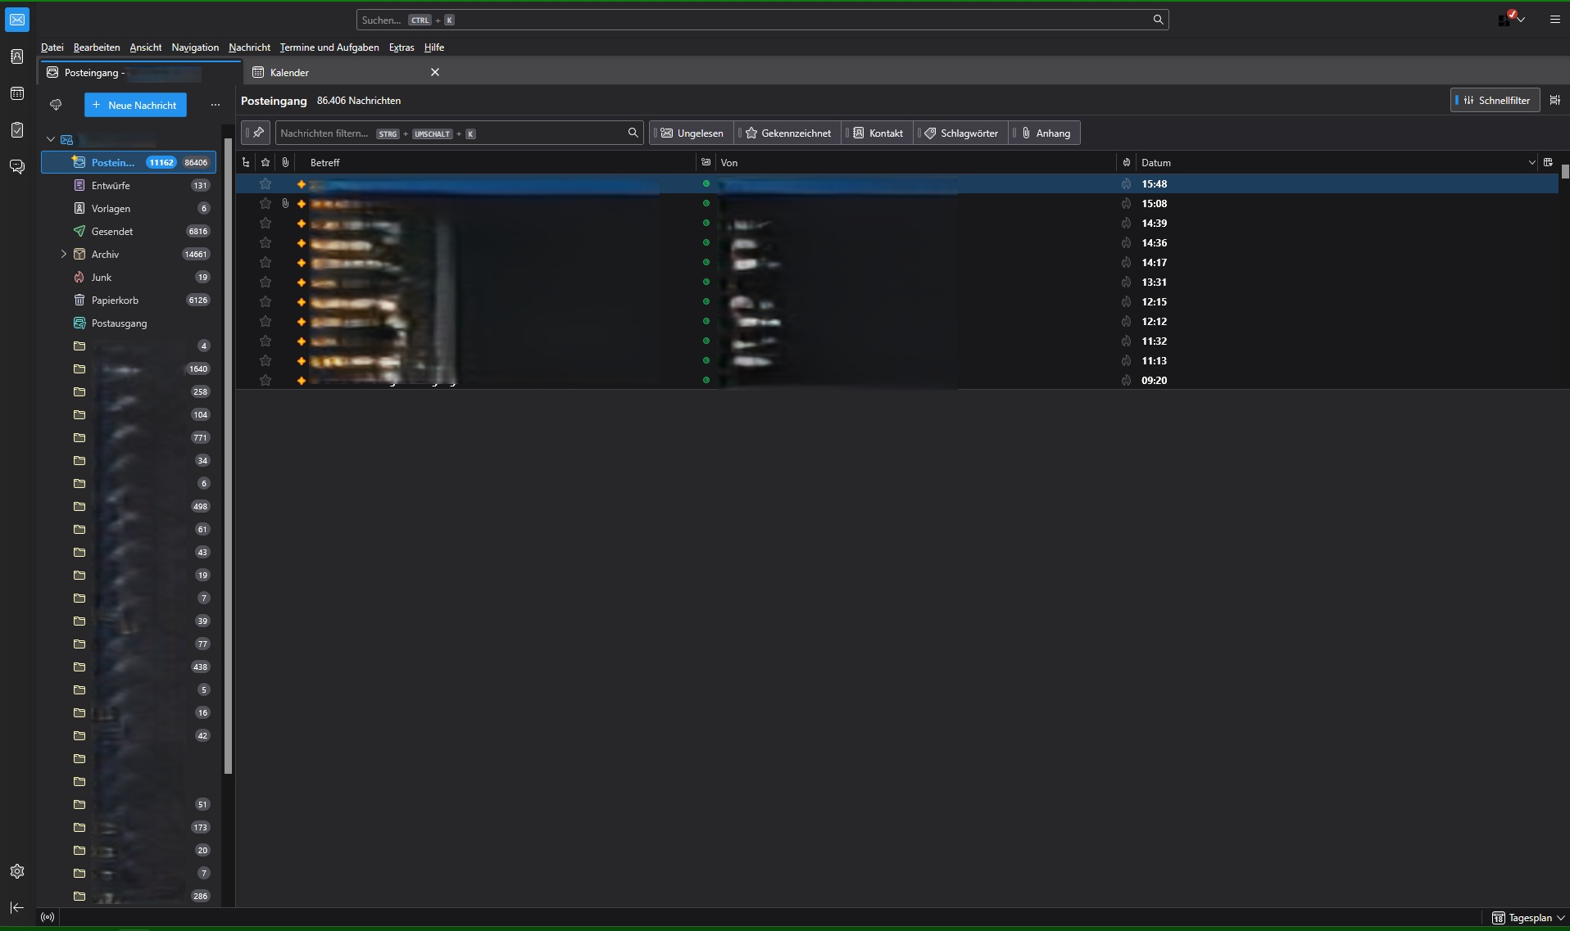The width and height of the screenshot is (1570, 931).
Task: Click into the Nachrichten filtern search field
Action: [x=451, y=133]
